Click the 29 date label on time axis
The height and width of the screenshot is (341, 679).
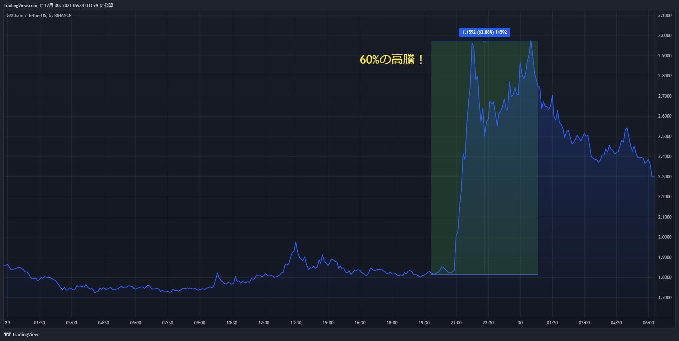tap(7, 323)
